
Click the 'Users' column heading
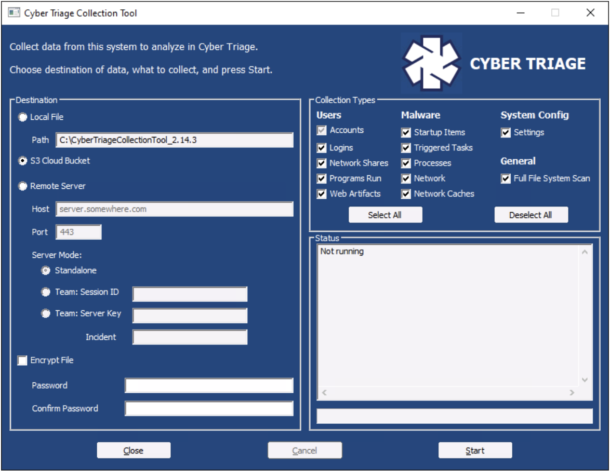point(329,115)
